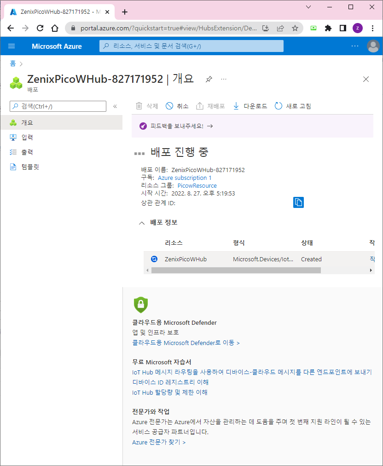Open the Chrome profile Z avatar
The height and width of the screenshot is (466, 383).
[x=357, y=28]
